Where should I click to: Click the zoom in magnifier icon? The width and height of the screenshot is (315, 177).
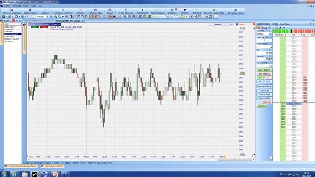tap(56, 17)
